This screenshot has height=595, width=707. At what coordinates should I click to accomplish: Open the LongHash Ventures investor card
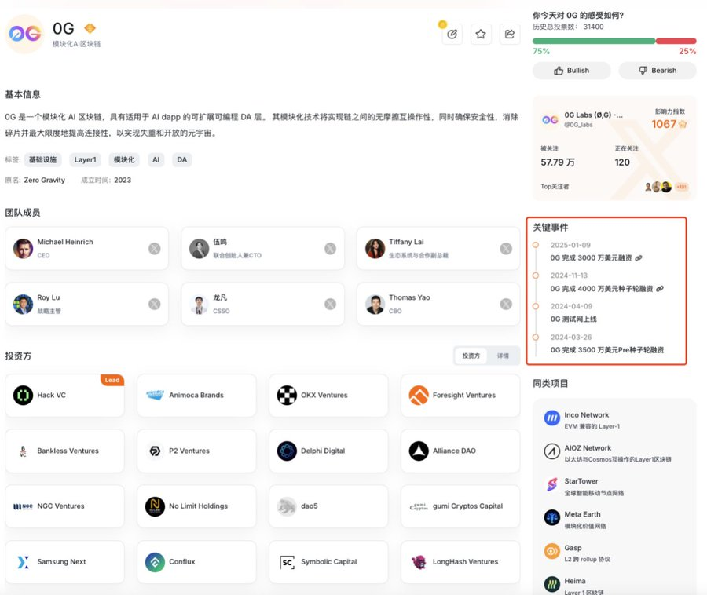click(460, 562)
